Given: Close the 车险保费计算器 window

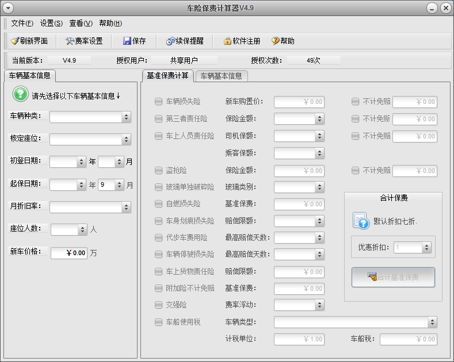Looking at the screenshot, I should pyautogui.click(x=446, y=8).
